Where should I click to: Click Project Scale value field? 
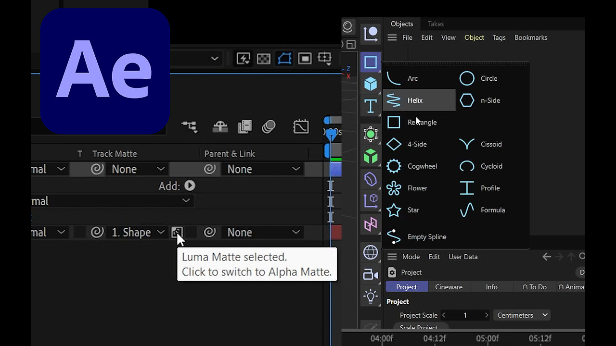pos(465,315)
